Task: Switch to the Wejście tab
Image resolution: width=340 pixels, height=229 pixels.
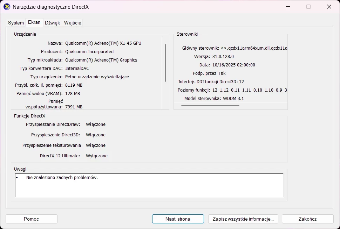Action: [x=73, y=22]
